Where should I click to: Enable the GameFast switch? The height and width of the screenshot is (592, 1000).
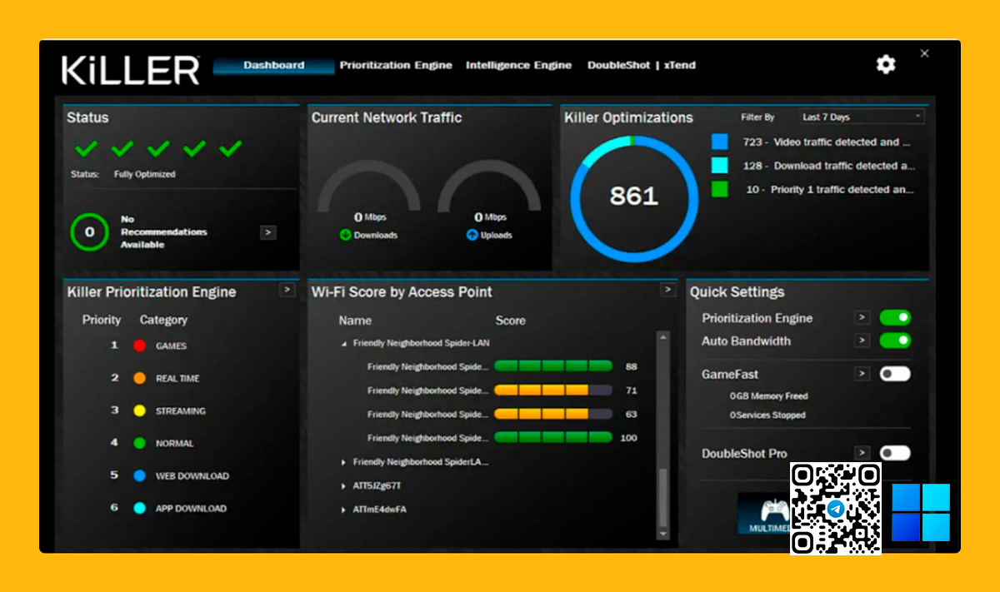click(895, 374)
